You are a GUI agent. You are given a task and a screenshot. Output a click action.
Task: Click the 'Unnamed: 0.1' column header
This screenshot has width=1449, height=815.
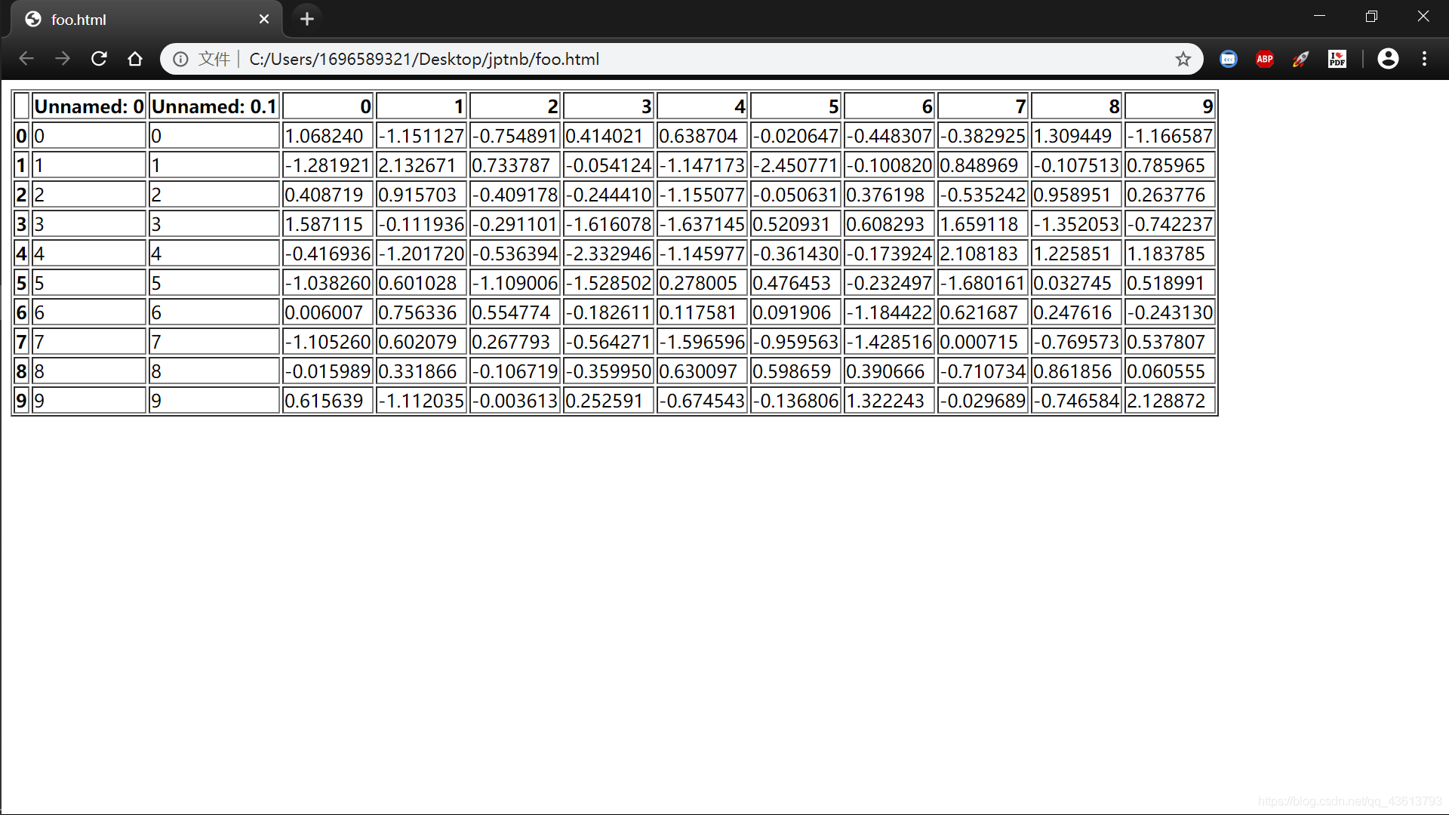(214, 106)
